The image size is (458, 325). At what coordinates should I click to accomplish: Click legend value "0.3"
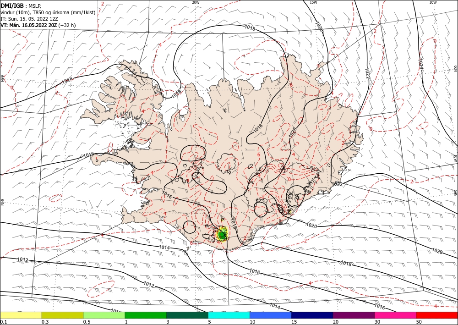point(45,322)
